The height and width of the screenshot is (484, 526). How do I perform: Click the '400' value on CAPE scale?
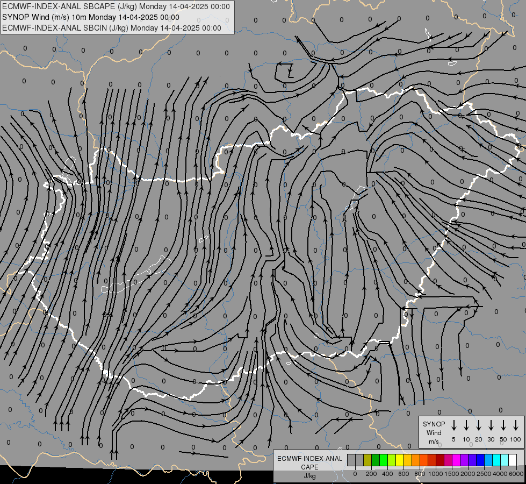tap(387, 474)
